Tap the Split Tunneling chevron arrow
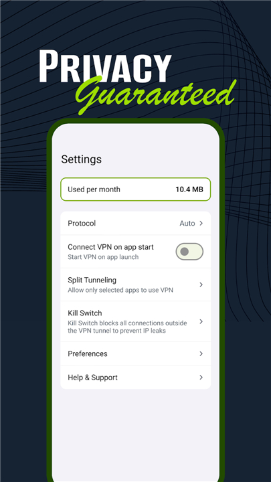The image size is (271, 482). (201, 285)
